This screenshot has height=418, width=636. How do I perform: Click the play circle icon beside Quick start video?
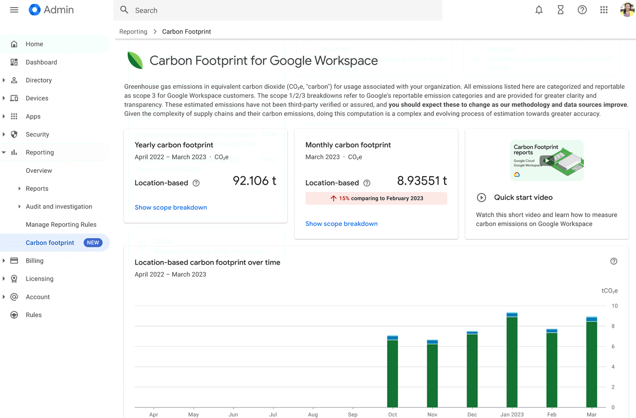481,198
